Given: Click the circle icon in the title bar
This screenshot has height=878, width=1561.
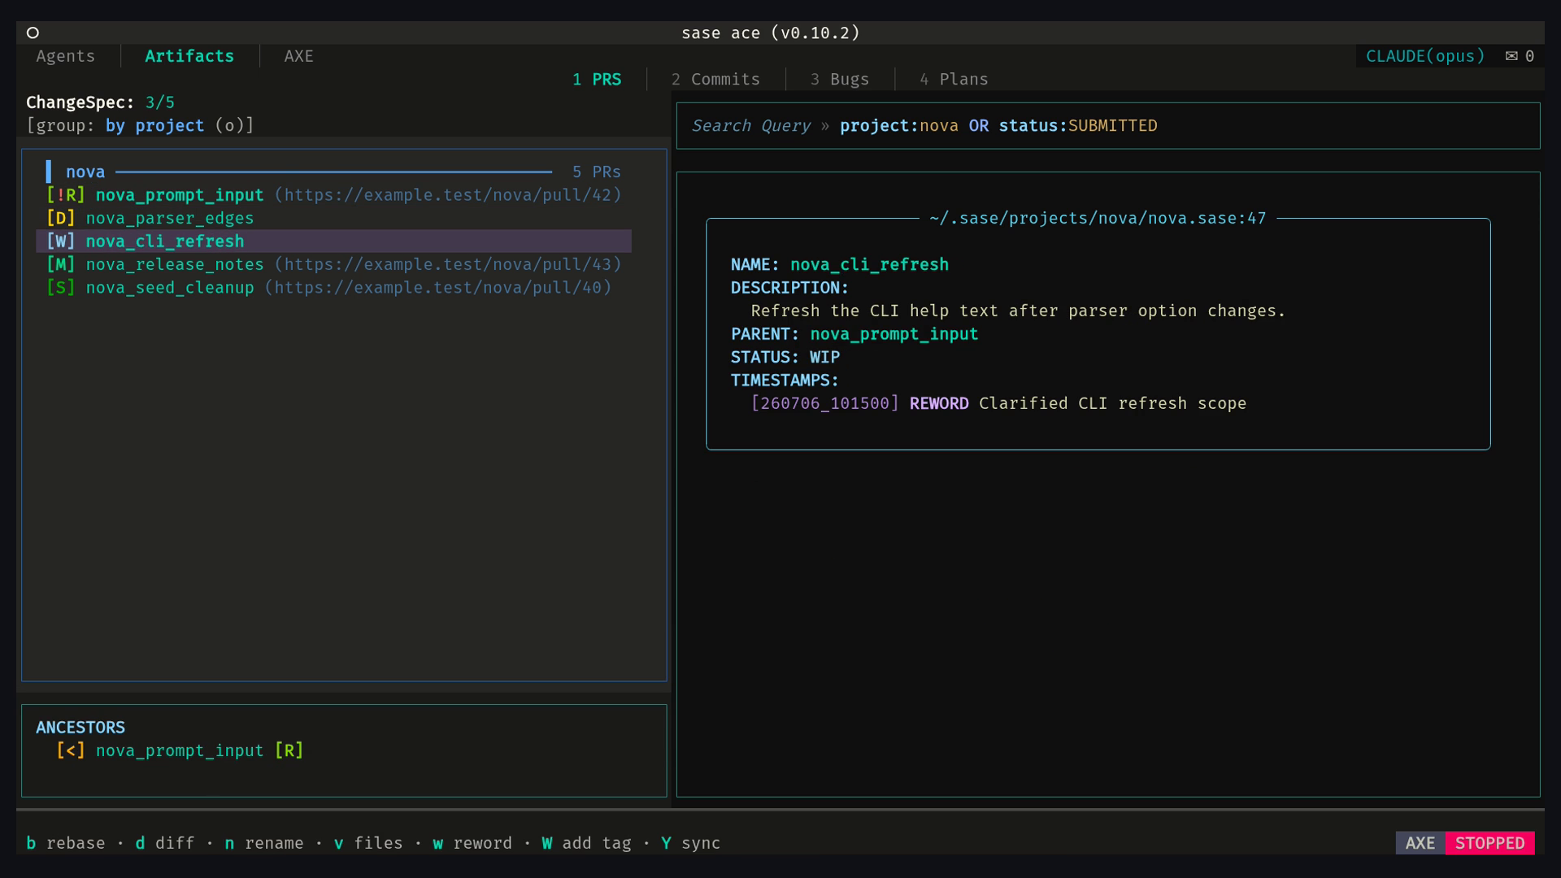Looking at the screenshot, I should (33, 33).
